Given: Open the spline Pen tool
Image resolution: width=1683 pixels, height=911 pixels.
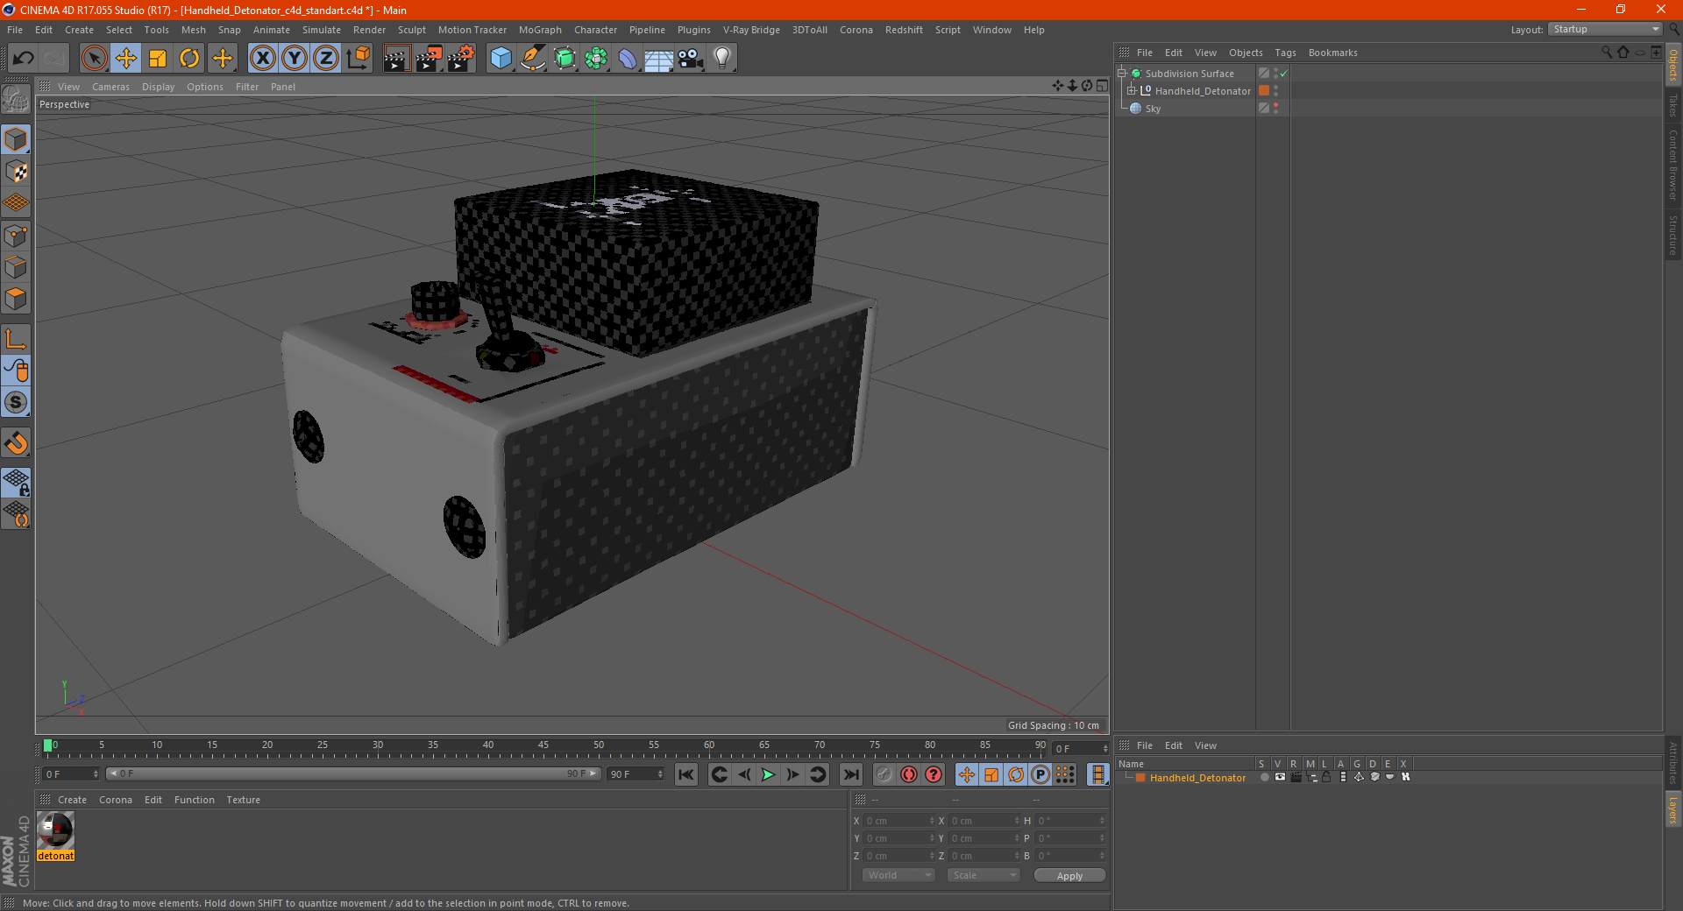Looking at the screenshot, I should (533, 59).
